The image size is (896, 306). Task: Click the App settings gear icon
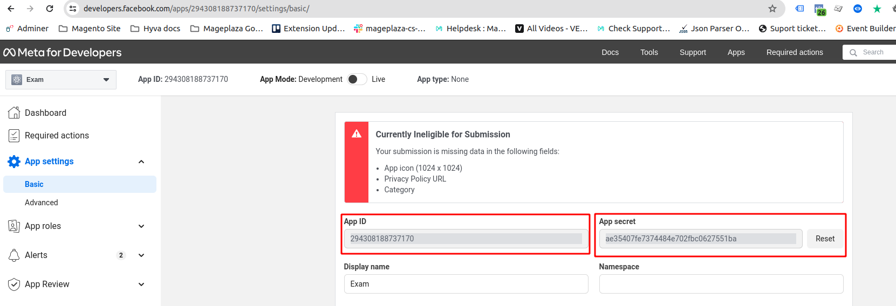(14, 162)
